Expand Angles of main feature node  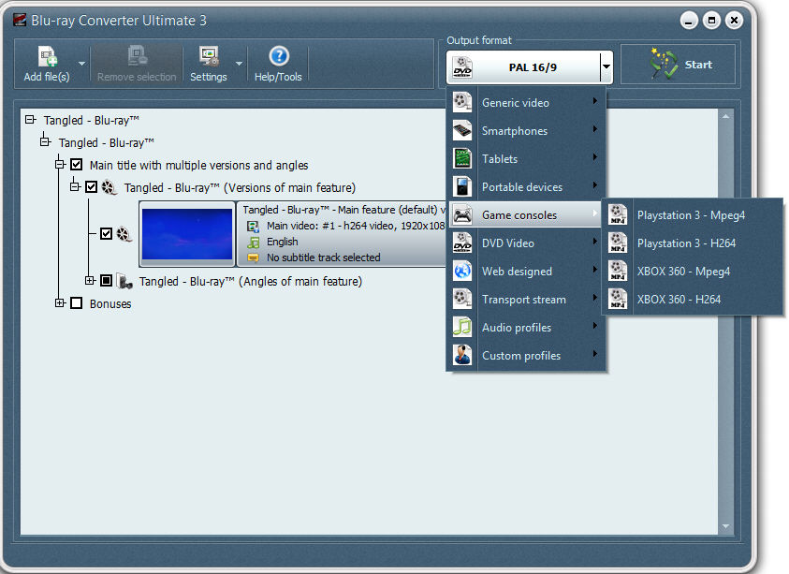[x=90, y=281]
